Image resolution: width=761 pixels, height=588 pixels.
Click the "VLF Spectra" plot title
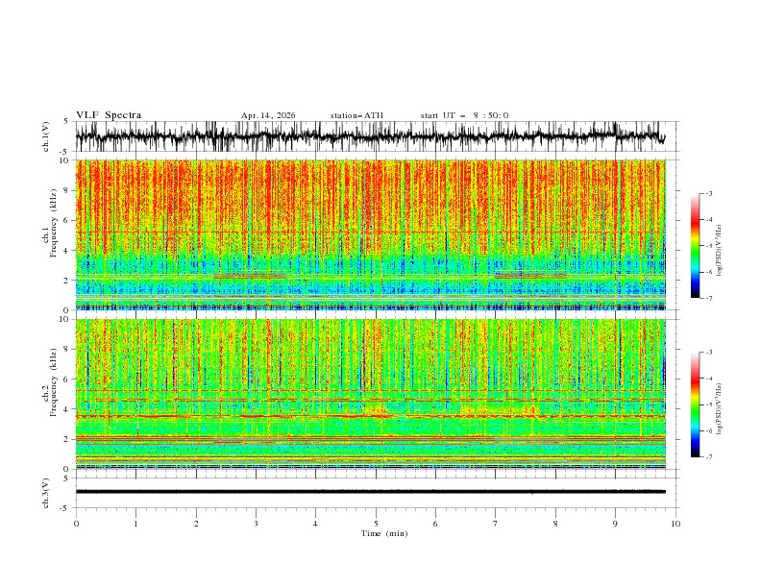coord(109,115)
